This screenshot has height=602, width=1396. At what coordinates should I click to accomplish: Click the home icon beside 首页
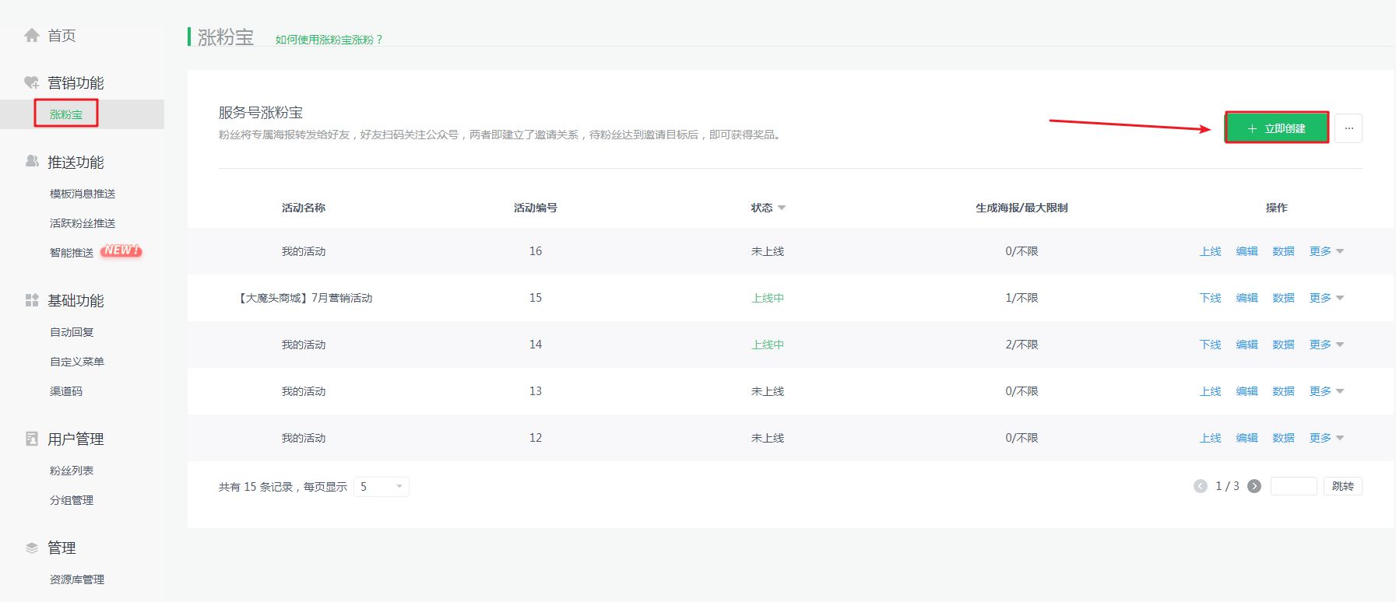[x=32, y=35]
